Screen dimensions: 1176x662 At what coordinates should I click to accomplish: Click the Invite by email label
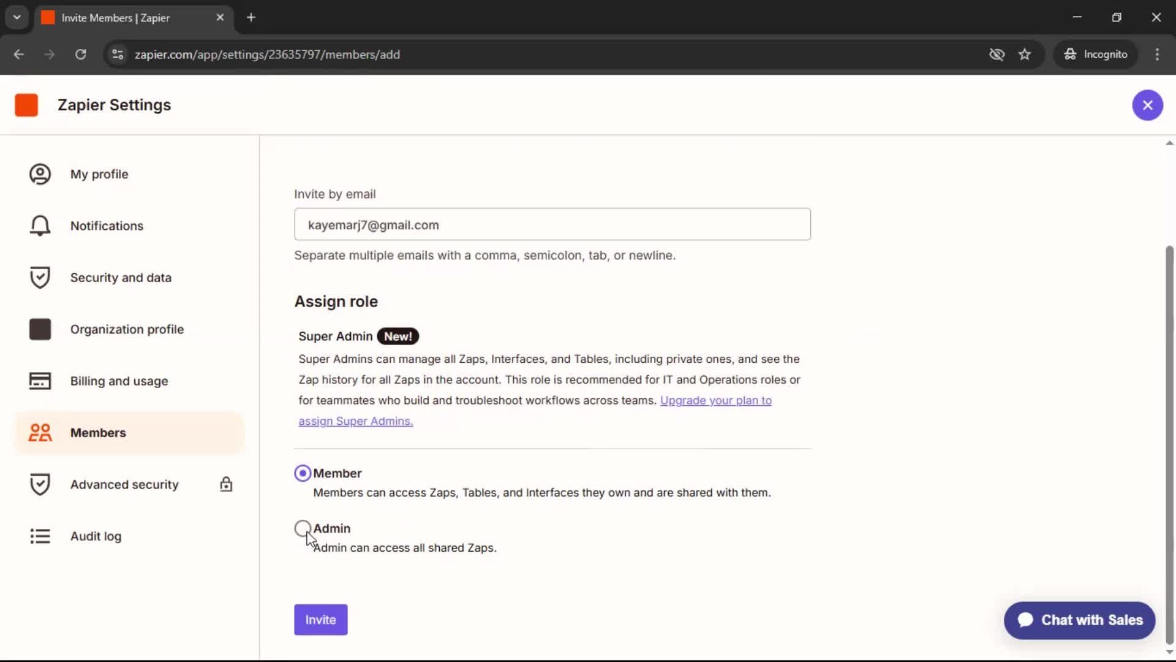335,194
